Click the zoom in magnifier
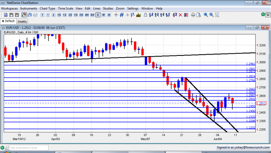This screenshot has height=153, width=271. click(x=205, y=15)
